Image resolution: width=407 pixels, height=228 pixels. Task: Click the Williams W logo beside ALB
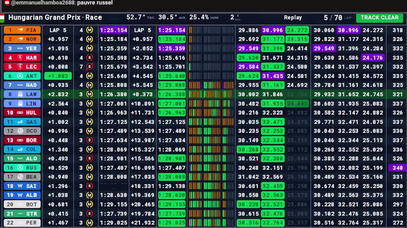pos(20,195)
